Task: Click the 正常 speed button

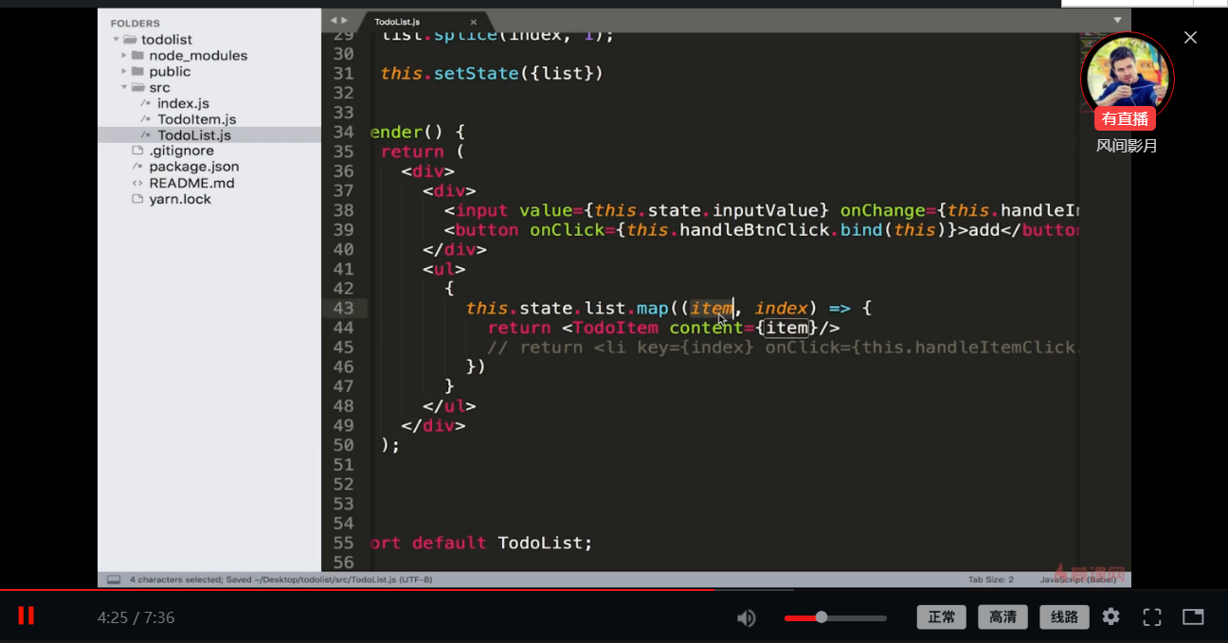Action: coord(941,616)
